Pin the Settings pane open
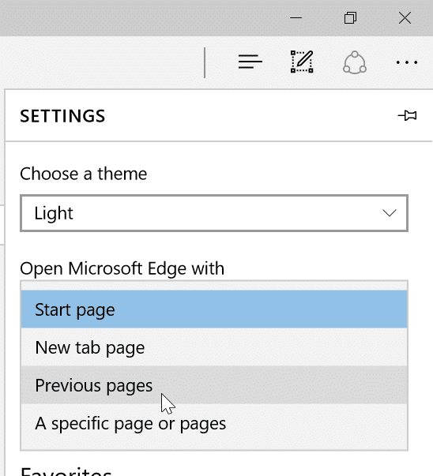433x476 pixels. coord(408,115)
